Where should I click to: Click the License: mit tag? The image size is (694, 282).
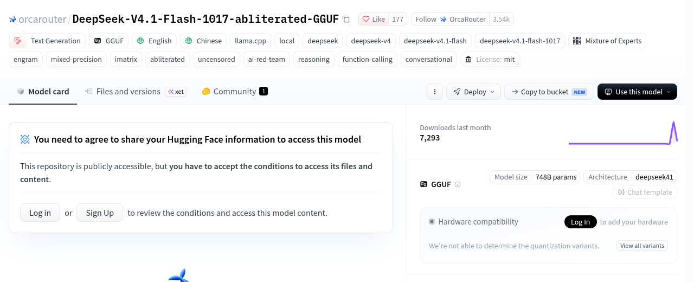pyautogui.click(x=490, y=59)
